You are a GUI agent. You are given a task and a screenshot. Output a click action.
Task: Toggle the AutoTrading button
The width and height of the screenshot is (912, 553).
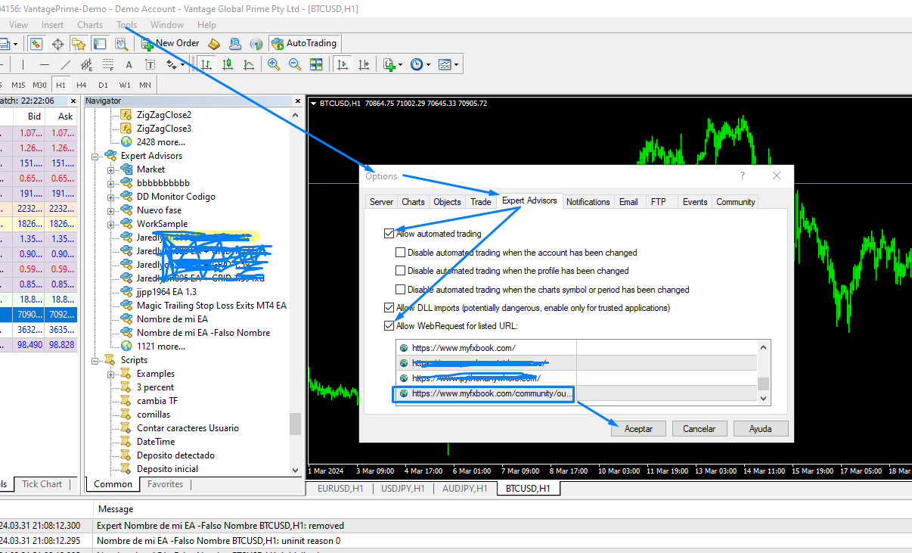click(x=304, y=43)
